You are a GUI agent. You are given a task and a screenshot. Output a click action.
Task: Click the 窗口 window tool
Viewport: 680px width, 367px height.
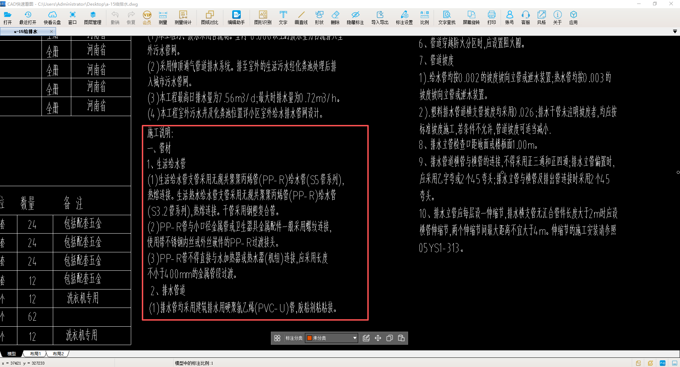[72, 17]
